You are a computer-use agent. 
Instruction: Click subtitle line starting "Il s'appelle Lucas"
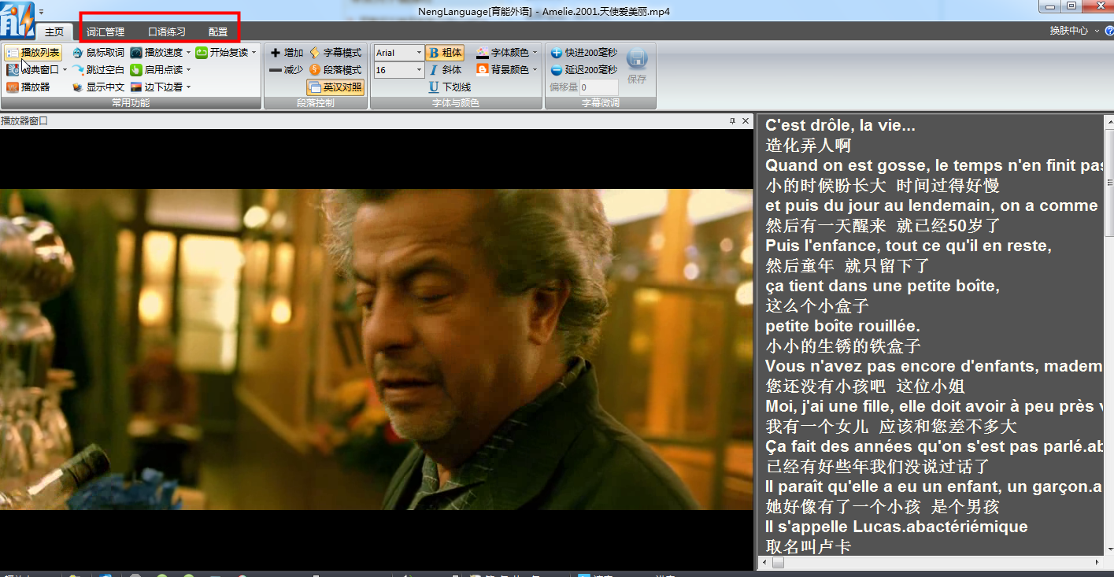(897, 527)
